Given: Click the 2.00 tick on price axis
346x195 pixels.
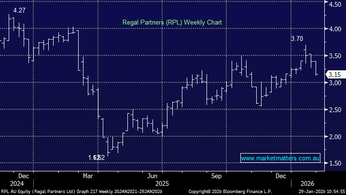Looking at the screenshot, I should click(334, 137).
